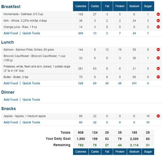Screen dimensions: 162x156
Task: Delete the Whole Milk entry
Action: pos(158,21)
